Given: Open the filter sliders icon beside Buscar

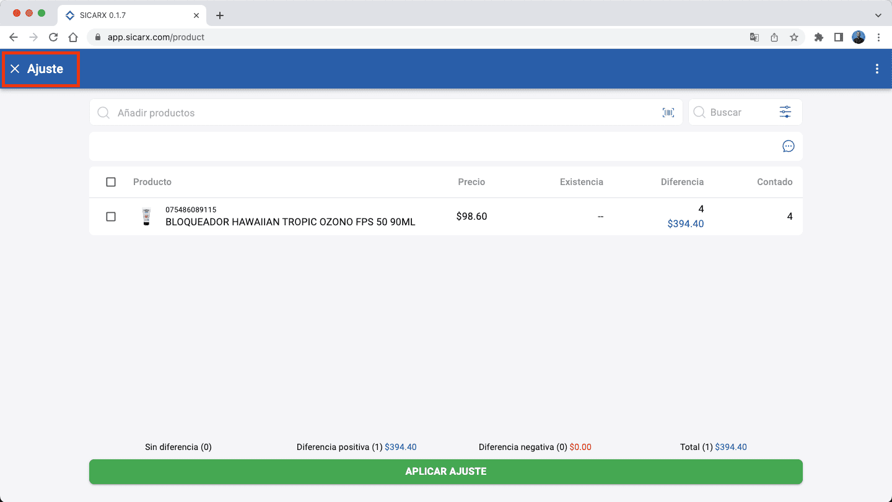Looking at the screenshot, I should tap(785, 112).
